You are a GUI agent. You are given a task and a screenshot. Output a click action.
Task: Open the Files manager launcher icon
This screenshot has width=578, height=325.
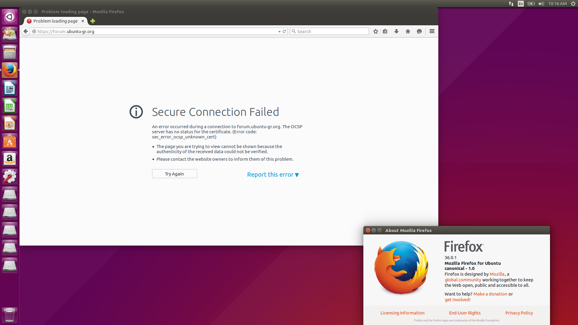tap(10, 52)
